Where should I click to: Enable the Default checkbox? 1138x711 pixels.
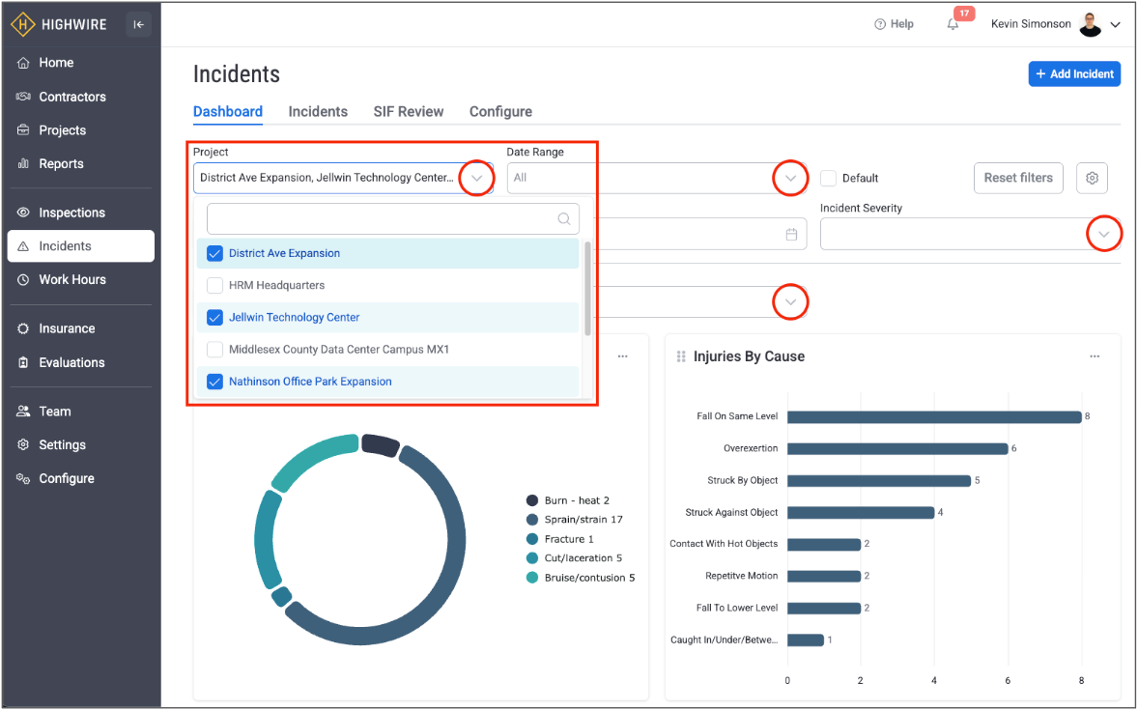(828, 178)
